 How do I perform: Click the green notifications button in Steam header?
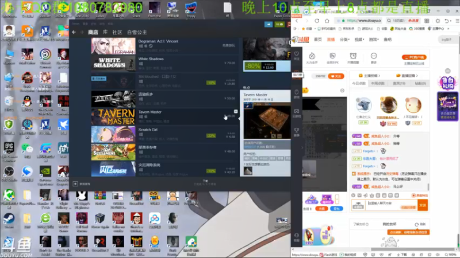(279, 25)
